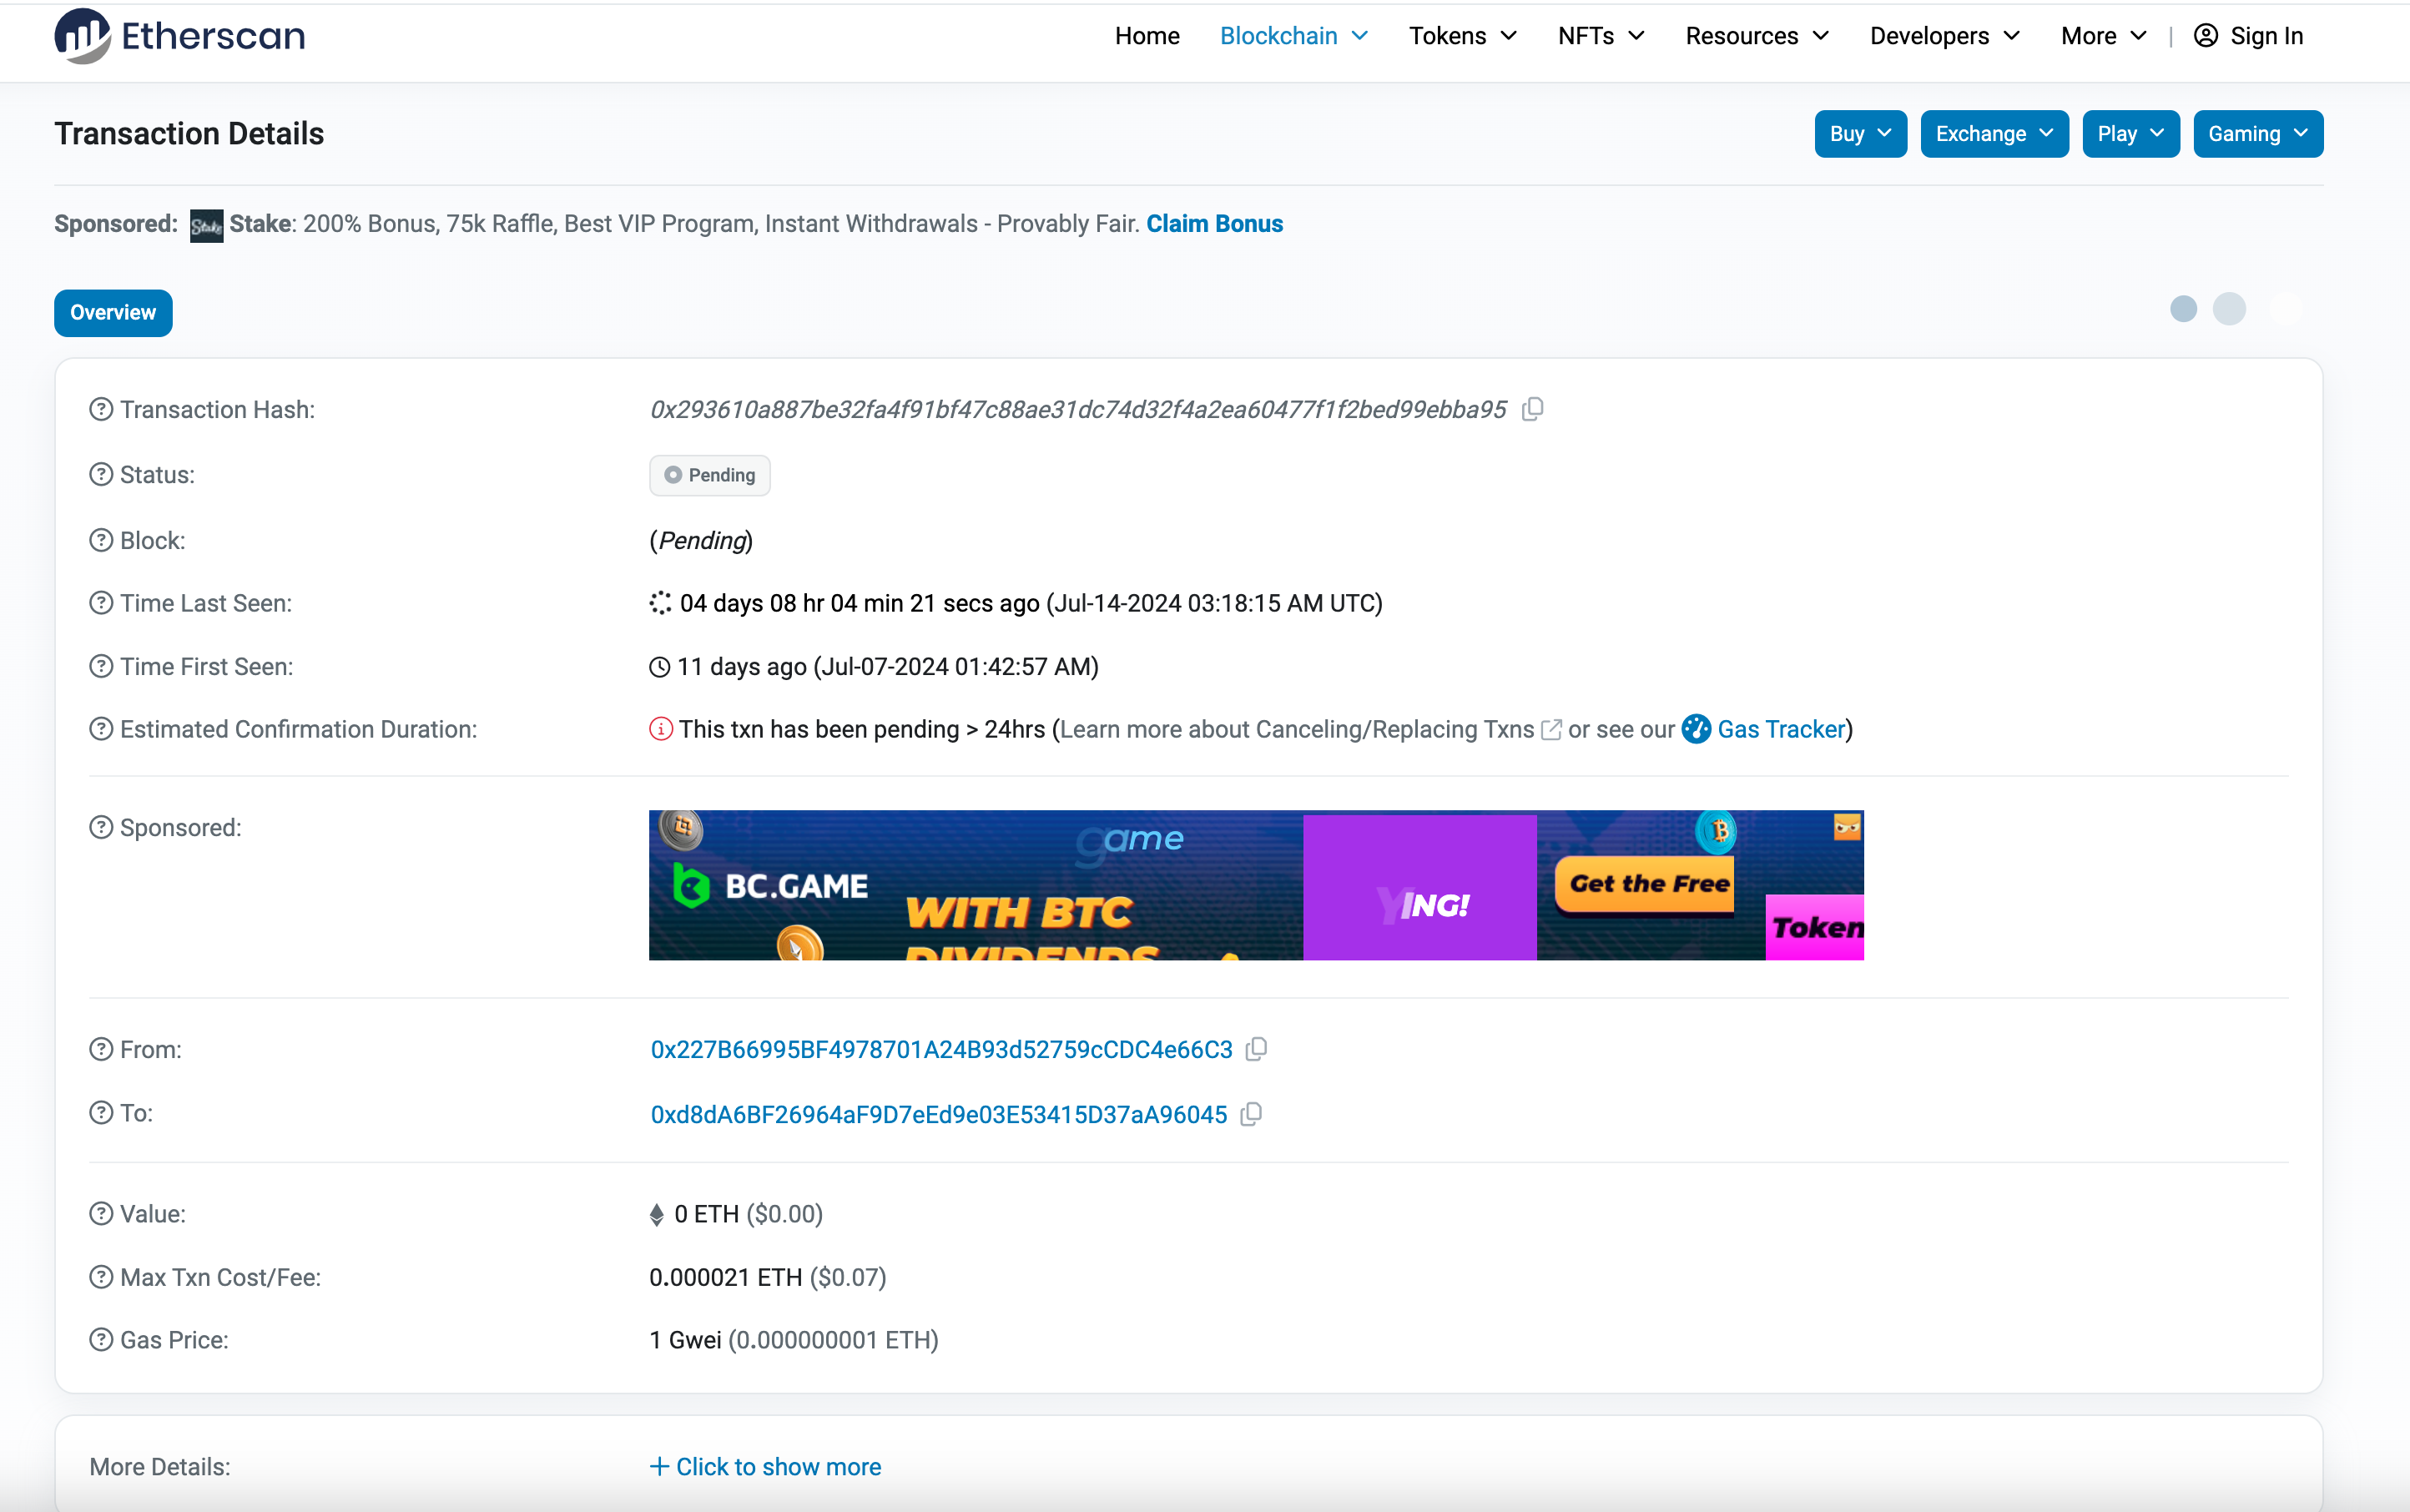Select the darkest theme dot toggle
2410x1512 pixels.
2183,309
